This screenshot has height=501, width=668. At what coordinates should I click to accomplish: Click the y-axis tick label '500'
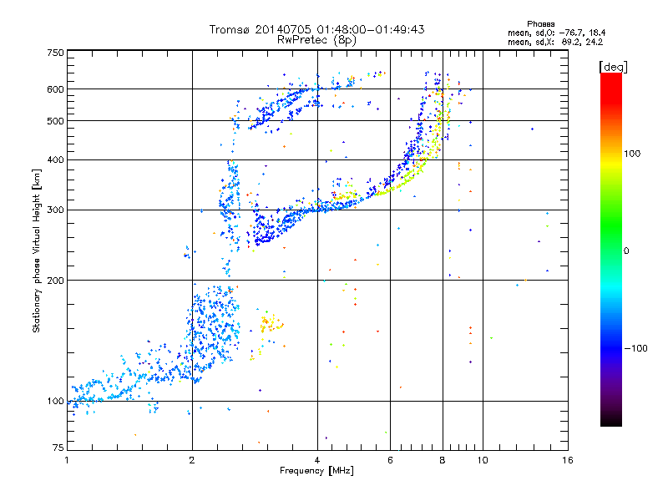[55, 121]
